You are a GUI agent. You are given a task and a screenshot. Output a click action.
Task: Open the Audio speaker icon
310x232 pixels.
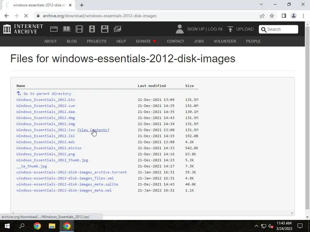(92, 29)
